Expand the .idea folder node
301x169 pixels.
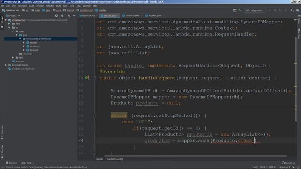point(9,24)
